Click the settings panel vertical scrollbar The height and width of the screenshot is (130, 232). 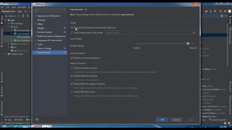click(200, 21)
